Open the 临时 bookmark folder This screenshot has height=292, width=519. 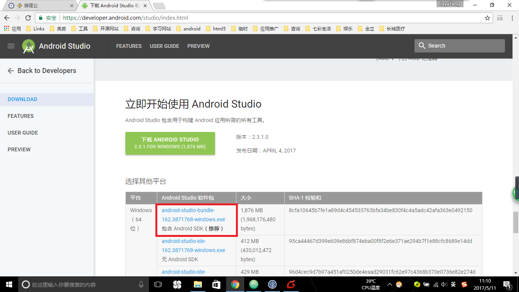click(239, 29)
